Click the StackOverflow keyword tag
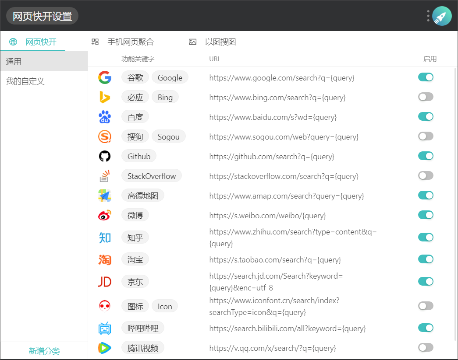This screenshot has width=458, height=360. click(x=152, y=176)
